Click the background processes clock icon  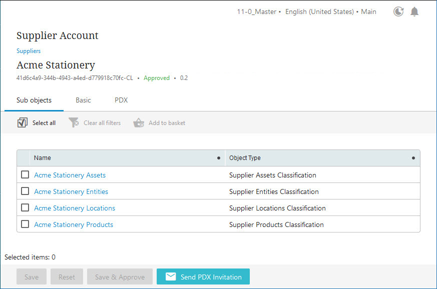[x=398, y=11]
